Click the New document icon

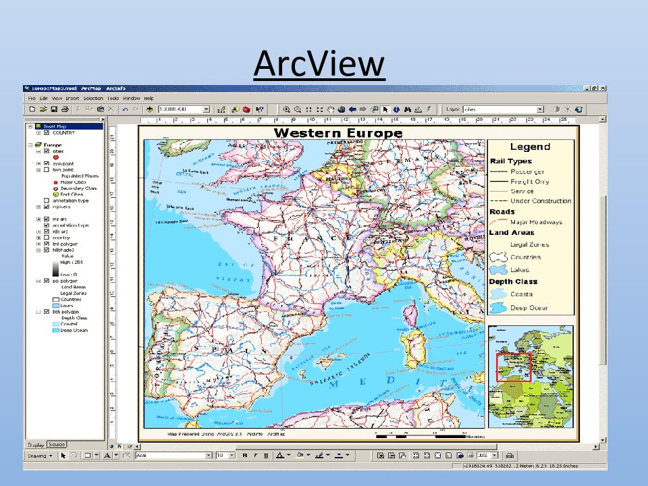pyautogui.click(x=32, y=109)
